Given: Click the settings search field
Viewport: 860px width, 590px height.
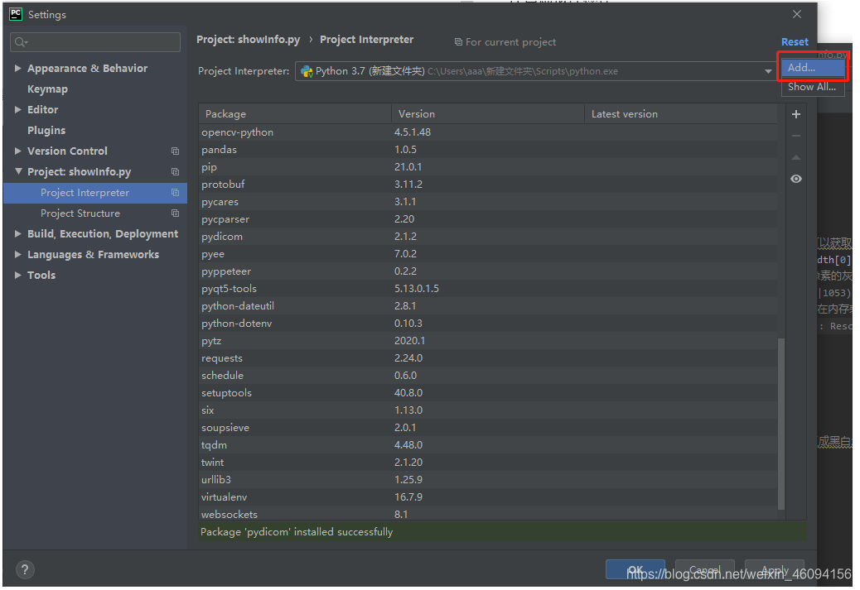Looking at the screenshot, I should click(95, 42).
